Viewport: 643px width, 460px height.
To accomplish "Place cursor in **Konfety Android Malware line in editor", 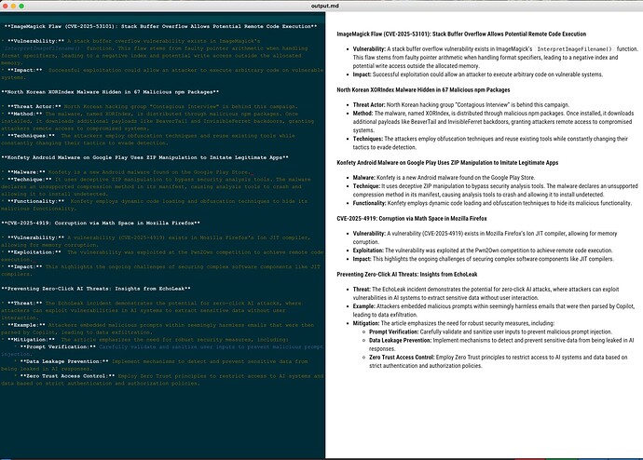I will click(x=144, y=157).
